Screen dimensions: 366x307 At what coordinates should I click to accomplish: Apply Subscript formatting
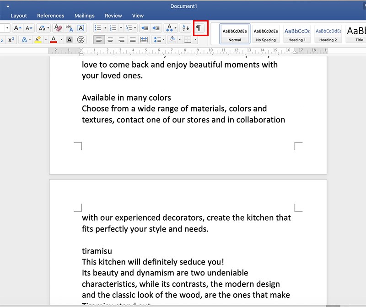2,40
